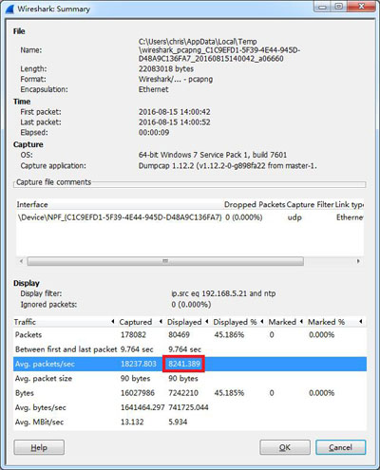The height and width of the screenshot is (470, 380).
Task: Click the arrow beside the Marked % column header
Action: pyautogui.click(x=301, y=322)
